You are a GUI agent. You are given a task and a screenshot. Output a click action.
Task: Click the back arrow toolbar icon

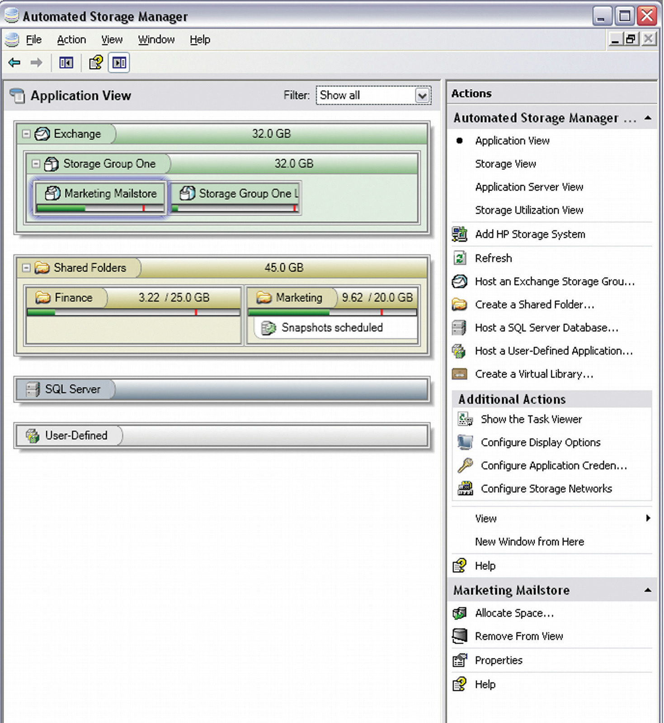click(x=14, y=62)
